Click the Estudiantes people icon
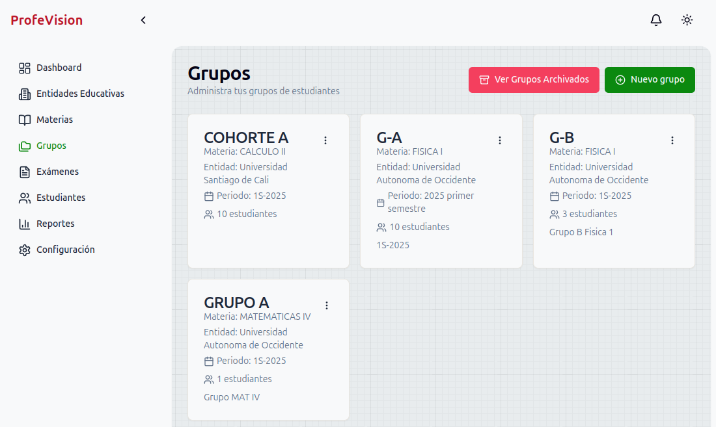This screenshot has width=716, height=427. pos(25,198)
